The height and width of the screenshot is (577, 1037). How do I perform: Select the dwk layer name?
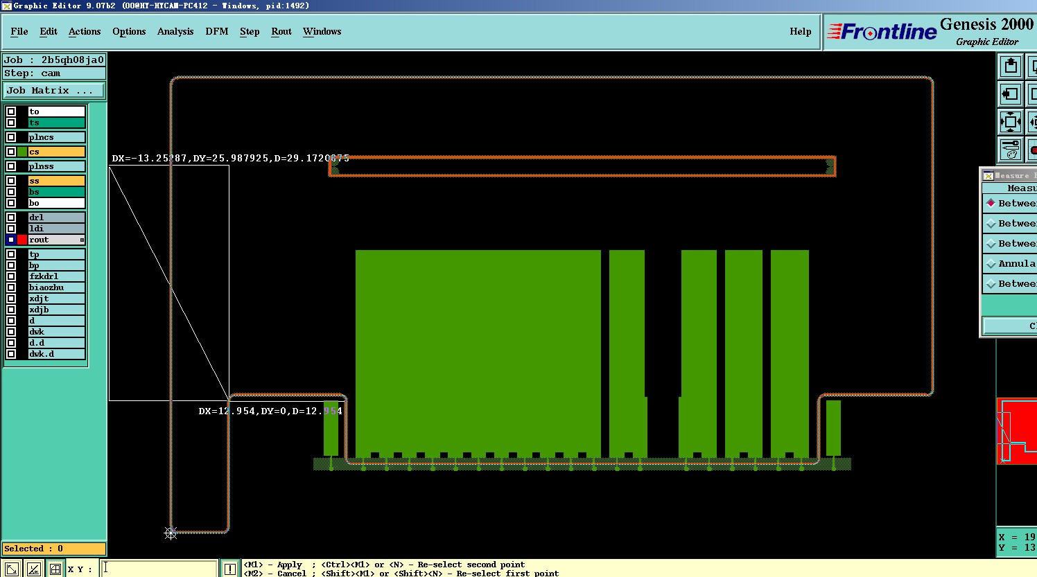click(x=57, y=332)
